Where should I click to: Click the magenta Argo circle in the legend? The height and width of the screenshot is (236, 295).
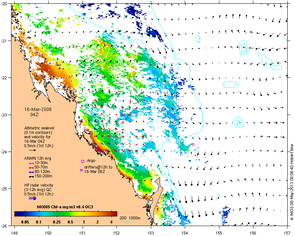tap(83, 161)
